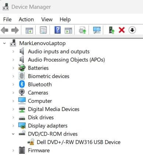This screenshot has width=143, height=155.
Task: Click the Disk drives icon
Action: pyautogui.click(x=22, y=118)
